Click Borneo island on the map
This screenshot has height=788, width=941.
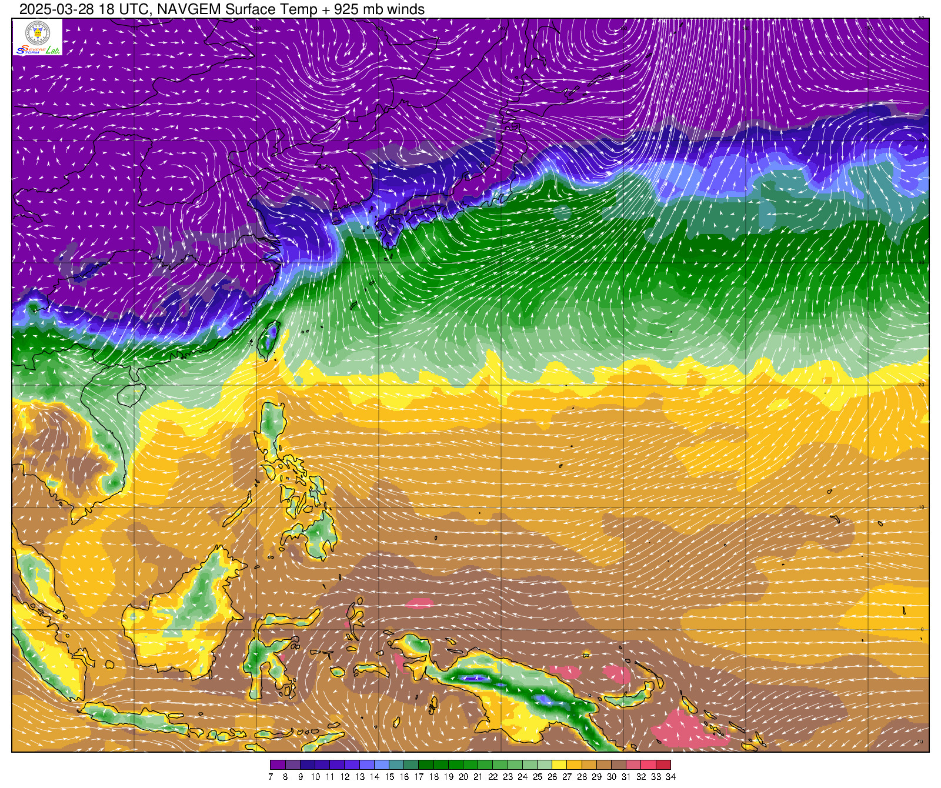coord(188,612)
